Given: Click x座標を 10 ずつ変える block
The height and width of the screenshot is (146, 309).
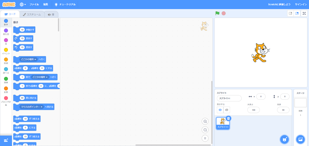Looking at the screenshot, I should click(x=27, y=119).
